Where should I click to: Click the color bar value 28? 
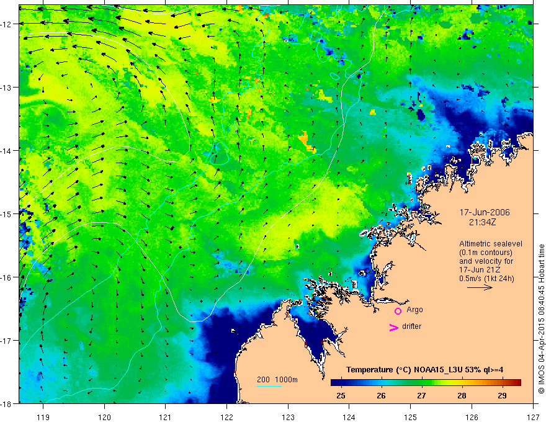[462, 395]
